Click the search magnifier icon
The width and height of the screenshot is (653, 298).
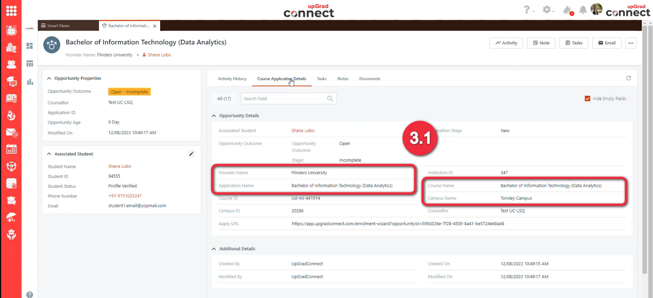pyautogui.click(x=330, y=99)
